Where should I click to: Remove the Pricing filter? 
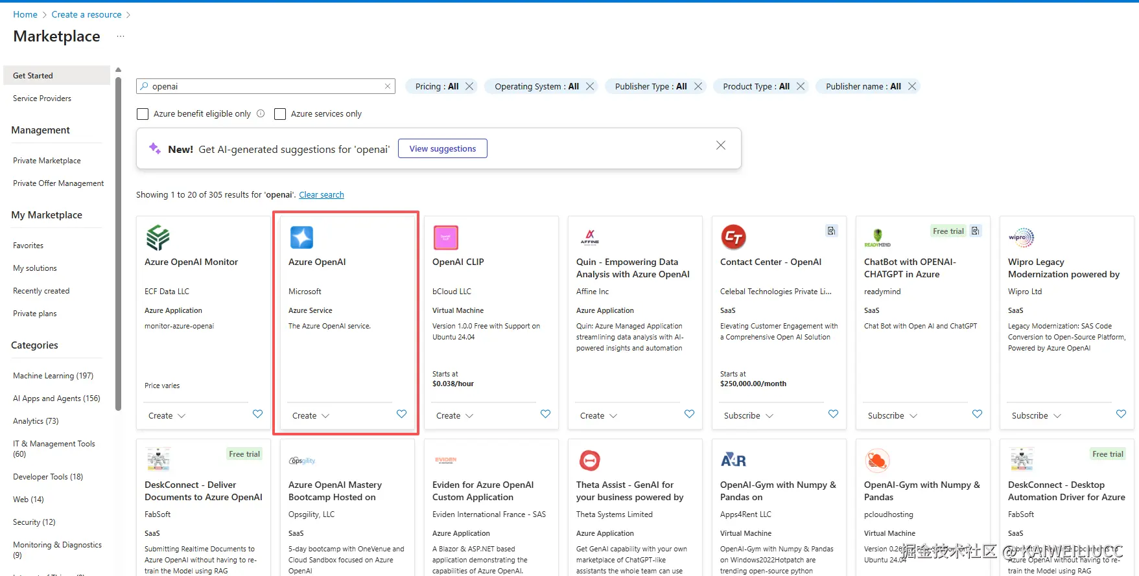tap(469, 86)
